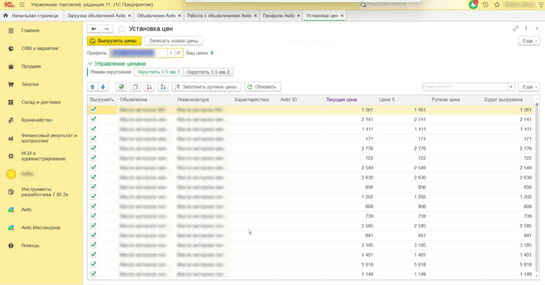
Task: Click the Заполнить ручные цены button
Action: point(207,87)
